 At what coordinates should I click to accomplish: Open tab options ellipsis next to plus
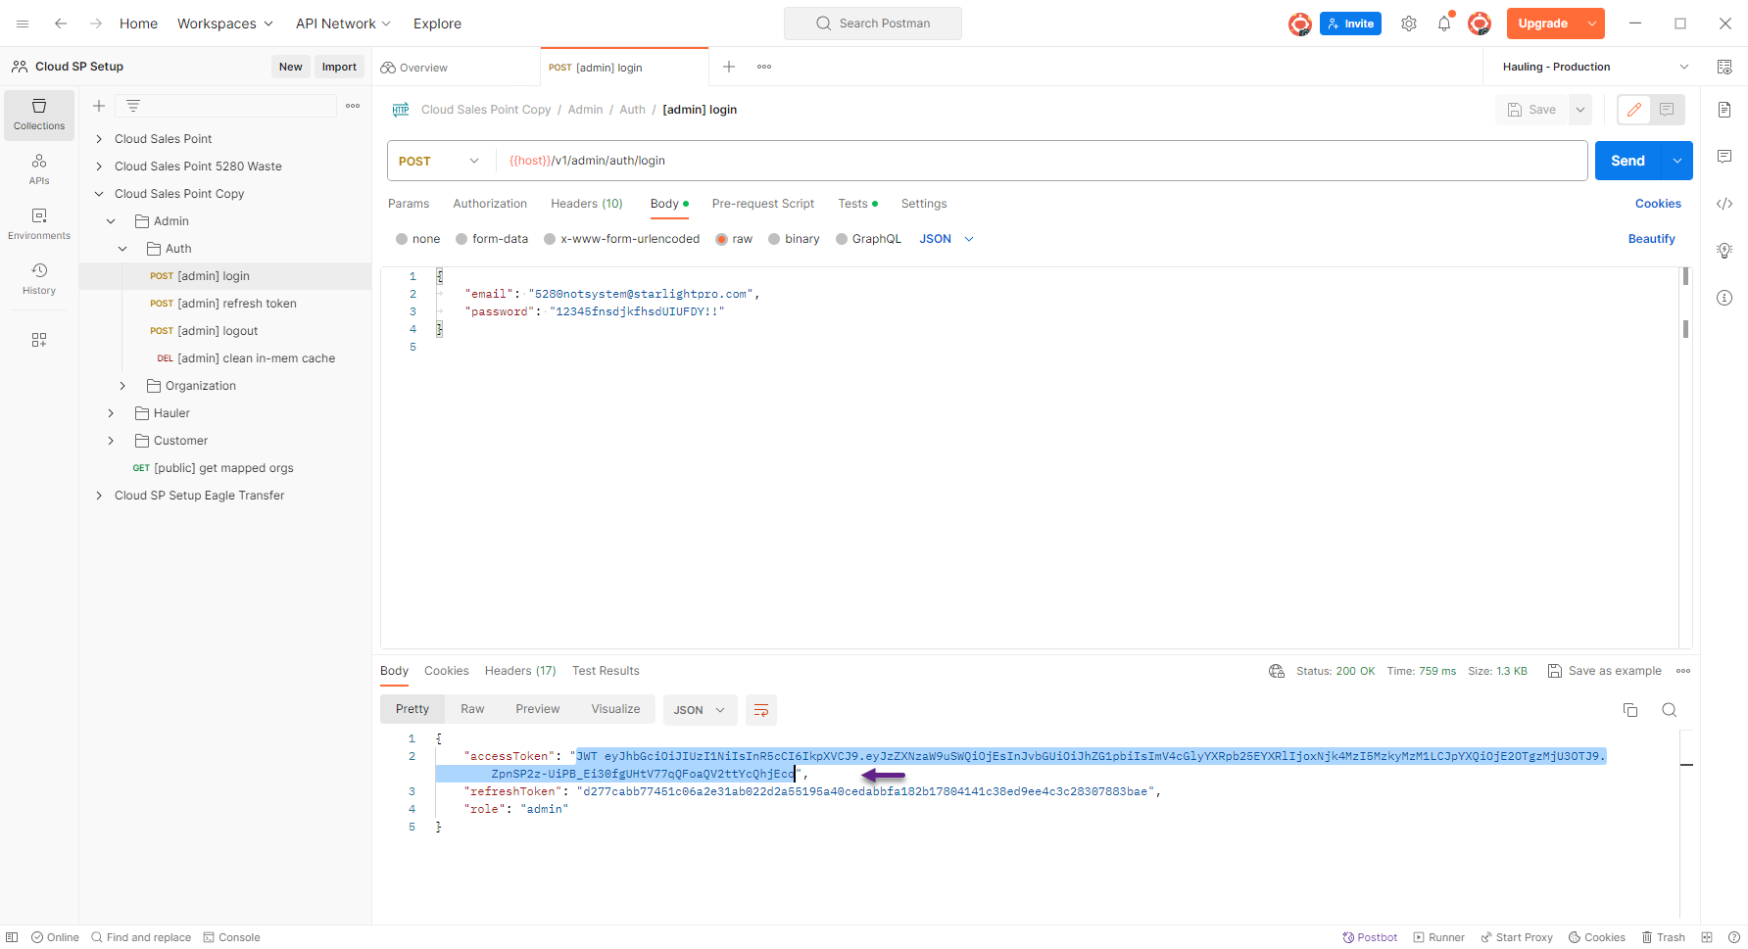pos(764,67)
